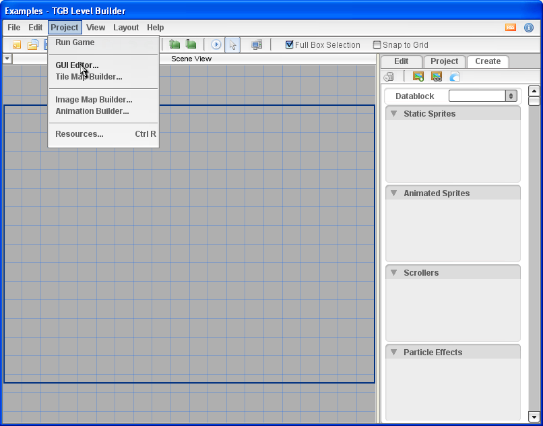
Task: Click the Scene View title label
Action: click(x=191, y=59)
